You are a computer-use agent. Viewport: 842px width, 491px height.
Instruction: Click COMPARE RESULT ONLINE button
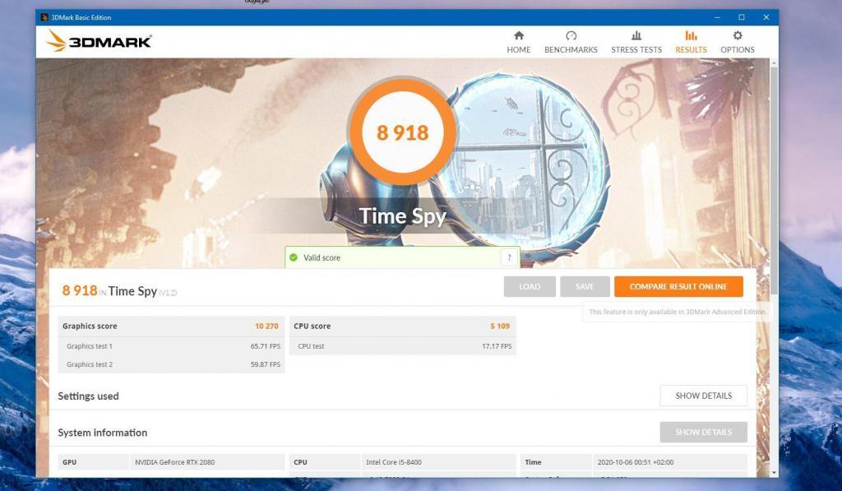(x=678, y=286)
